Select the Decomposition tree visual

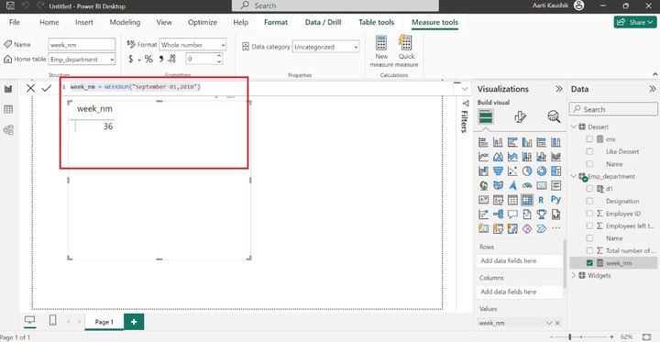tap(498, 214)
